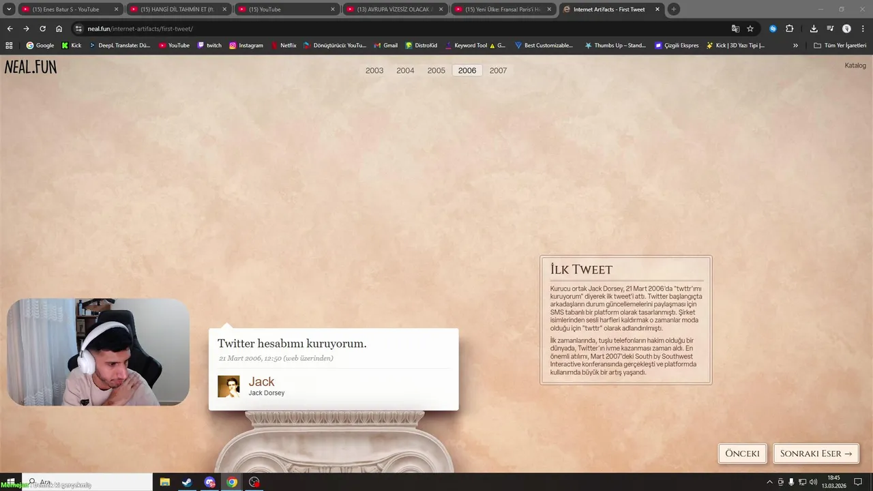Open the Keyword Tool bookmark
This screenshot has height=491, width=873.
[x=475, y=46]
